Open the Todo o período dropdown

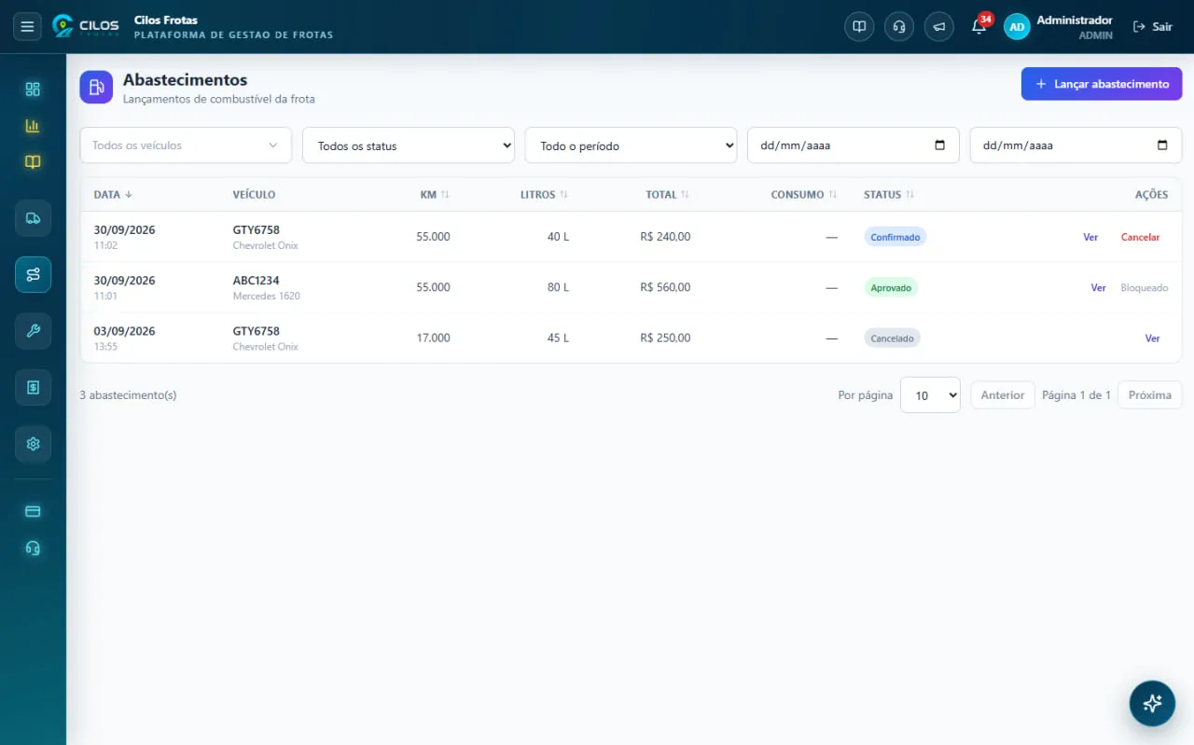click(631, 145)
